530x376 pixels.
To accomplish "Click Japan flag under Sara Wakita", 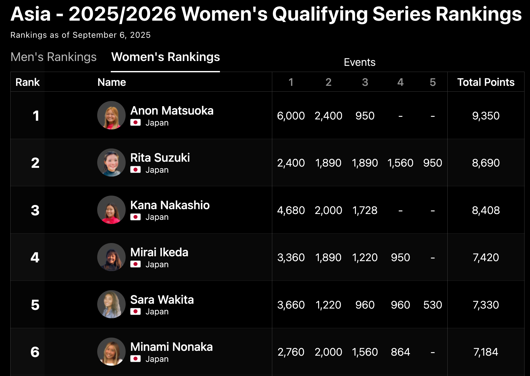I will point(135,311).
